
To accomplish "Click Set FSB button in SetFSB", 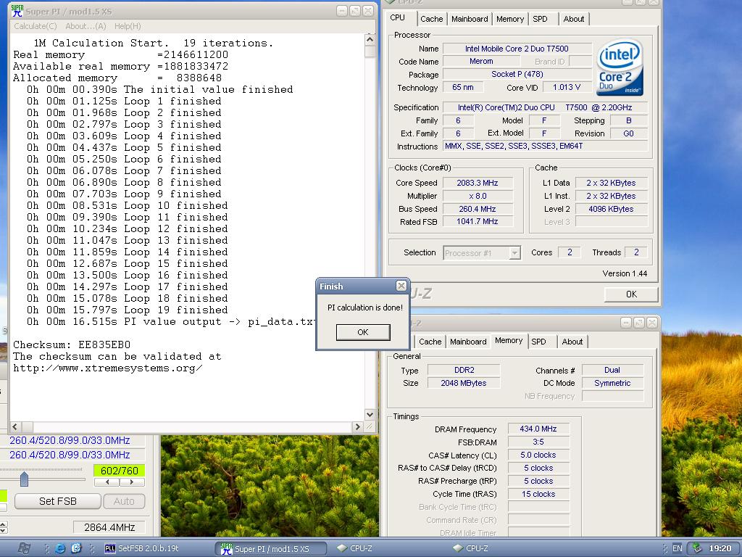I will click(58, 501).
